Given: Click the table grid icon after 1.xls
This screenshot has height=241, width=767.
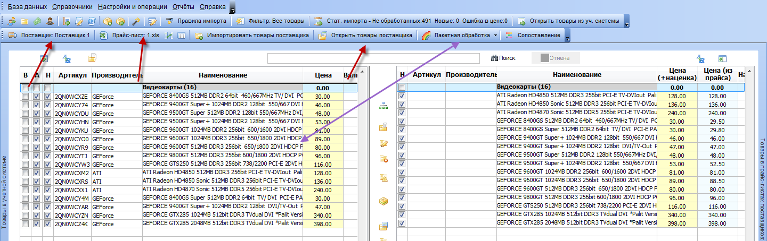Looking at the screenshot, I should click(x=181, y=36).
